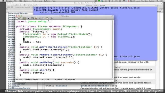Click the 'model.start();' line in the editor
165x93 pixels.
click(34, 73)
